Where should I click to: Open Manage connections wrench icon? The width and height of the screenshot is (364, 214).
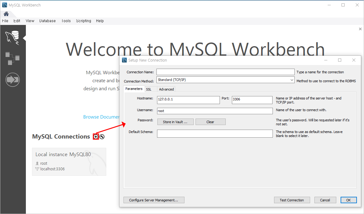point(102,137)
